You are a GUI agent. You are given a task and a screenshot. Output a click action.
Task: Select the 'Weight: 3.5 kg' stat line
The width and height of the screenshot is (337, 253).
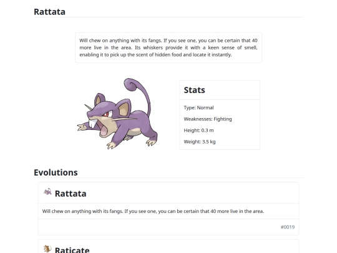(200, 142)
